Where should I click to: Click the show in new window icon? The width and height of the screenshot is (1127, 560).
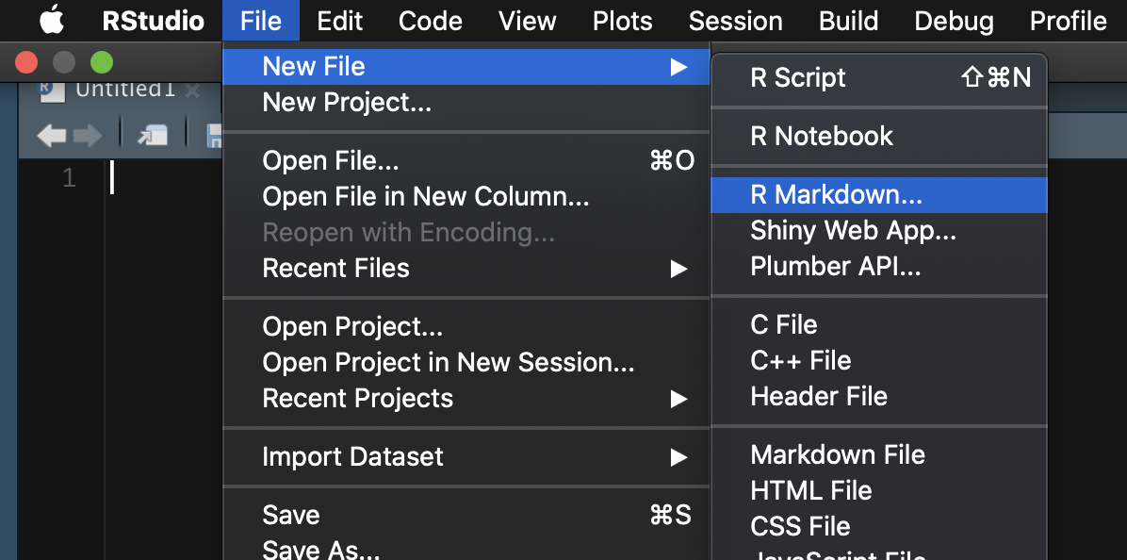point(152,136)
